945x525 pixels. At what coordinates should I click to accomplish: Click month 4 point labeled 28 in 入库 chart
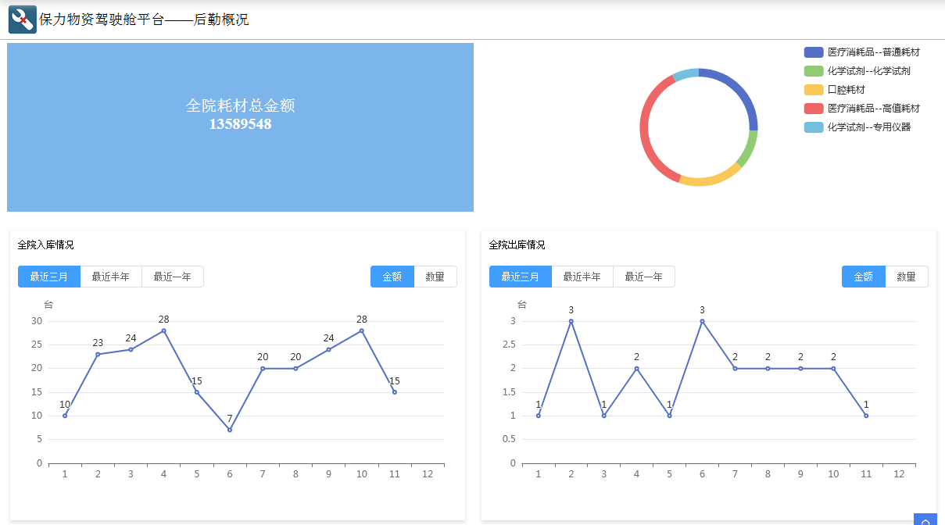(163, 330)
